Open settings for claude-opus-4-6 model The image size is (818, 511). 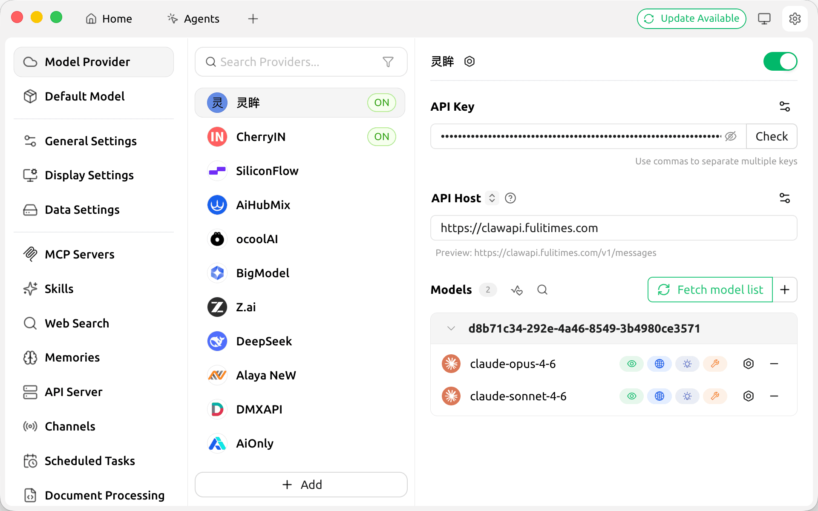pos(749,364)
